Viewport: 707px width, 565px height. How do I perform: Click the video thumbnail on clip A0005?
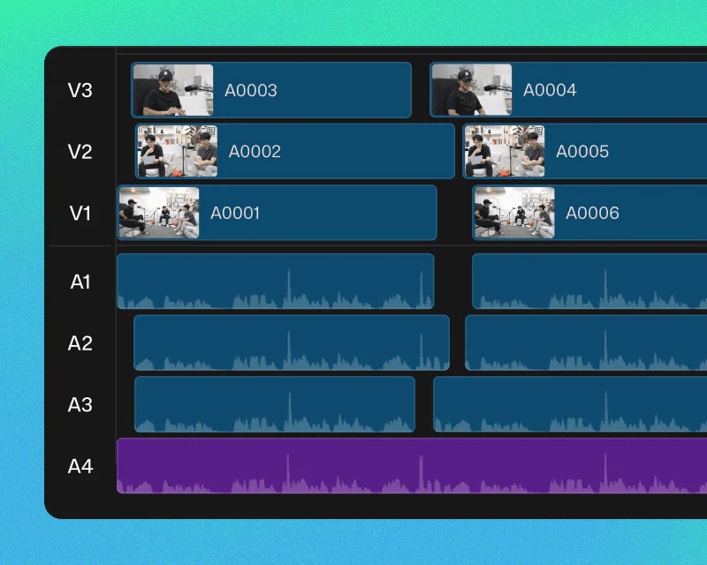tap(505, 151)
